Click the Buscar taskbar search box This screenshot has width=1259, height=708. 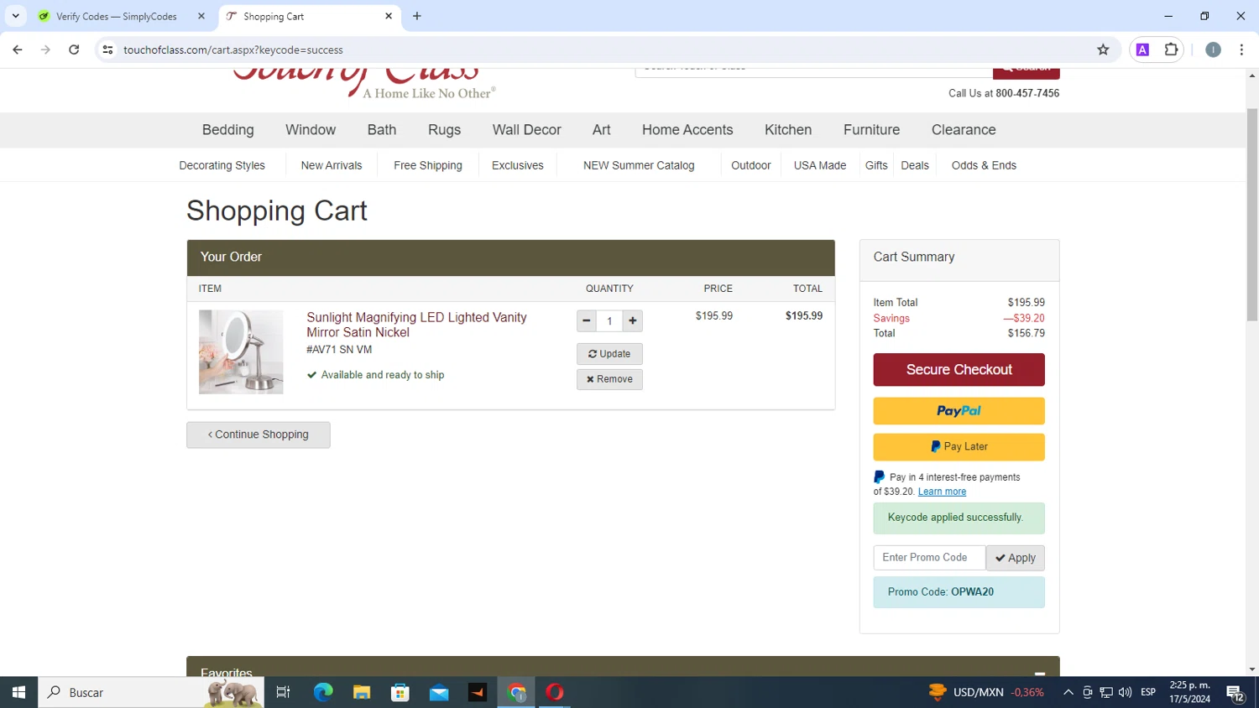151,692
